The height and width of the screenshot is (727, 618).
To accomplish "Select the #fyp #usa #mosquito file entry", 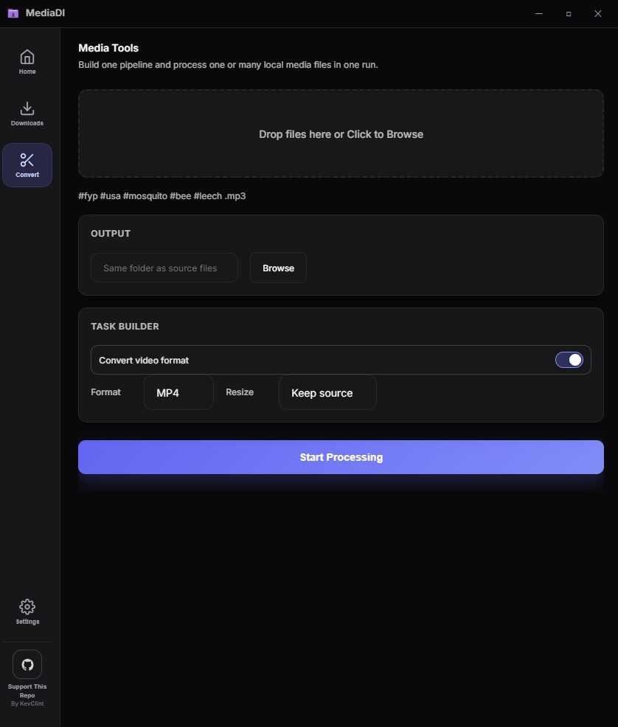I will pyautogui.click(x=161, y=195).
